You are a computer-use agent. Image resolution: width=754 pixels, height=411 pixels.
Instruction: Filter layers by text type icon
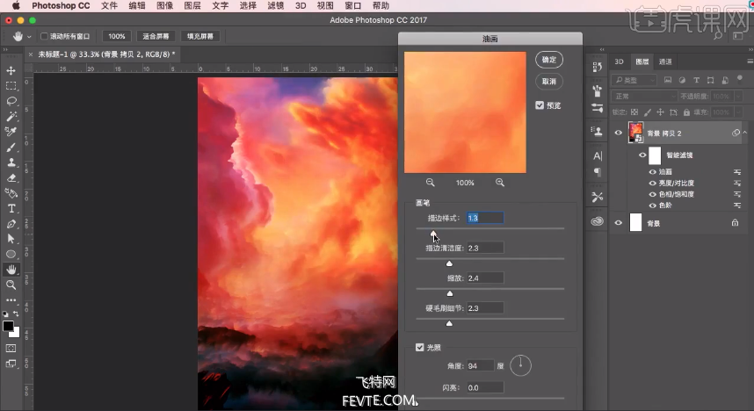click(696, 80)
